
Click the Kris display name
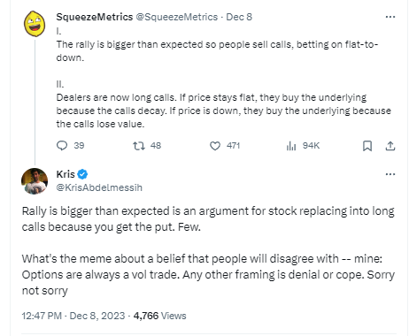tap(66, 174)
